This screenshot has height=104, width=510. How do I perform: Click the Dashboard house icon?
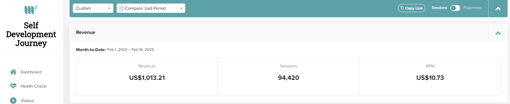[13, 72]
